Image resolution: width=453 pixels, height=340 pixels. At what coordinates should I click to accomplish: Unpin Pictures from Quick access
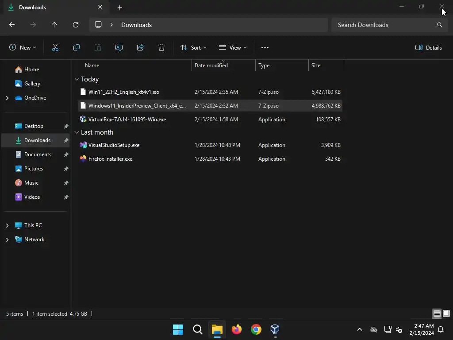66,169
